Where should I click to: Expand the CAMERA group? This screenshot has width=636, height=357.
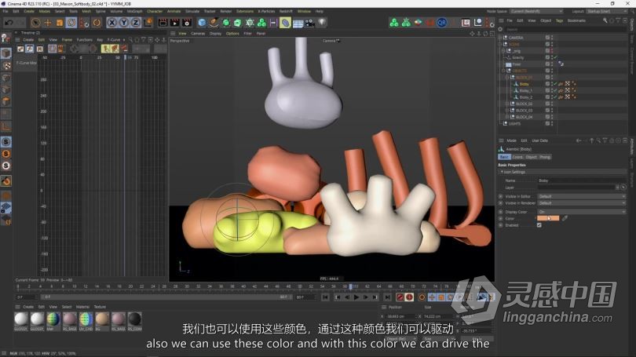point(500,38)
